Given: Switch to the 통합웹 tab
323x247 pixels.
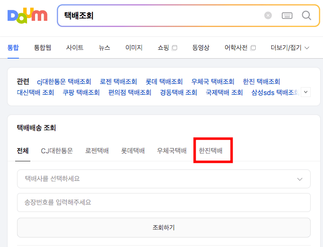Looking at the screenshot, I should tap(43, 48).
